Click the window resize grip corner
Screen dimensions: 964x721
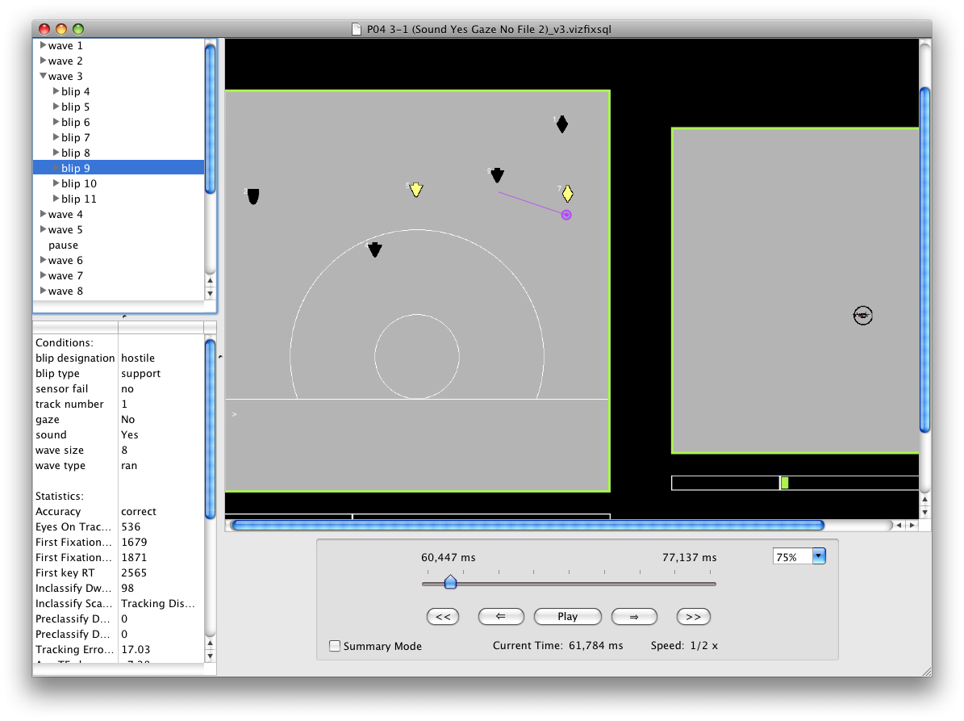click(927, 671)
